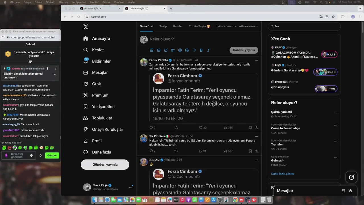Open more options for Transfer trend
Viewport: 364px width, 205px height.
[336, 141]
